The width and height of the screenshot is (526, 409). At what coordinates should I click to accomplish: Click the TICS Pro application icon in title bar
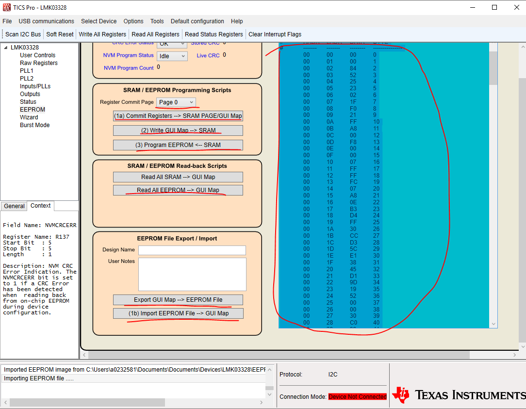coord(7,7)
